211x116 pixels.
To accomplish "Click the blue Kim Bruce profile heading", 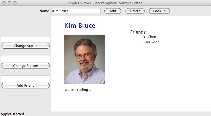I will (80, 26).
